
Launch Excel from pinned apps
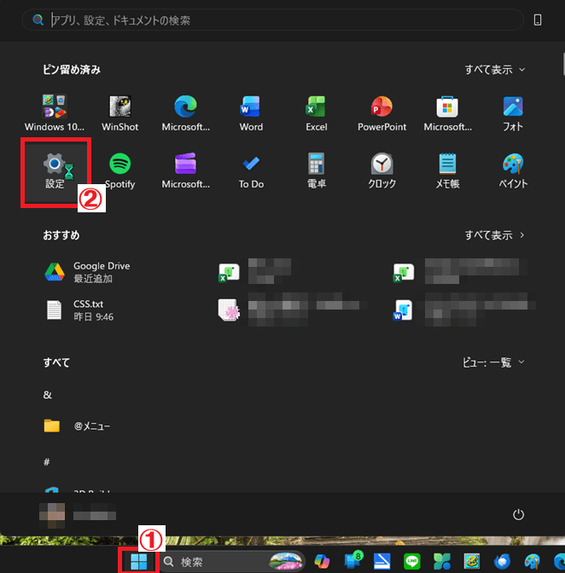[317, 113]
